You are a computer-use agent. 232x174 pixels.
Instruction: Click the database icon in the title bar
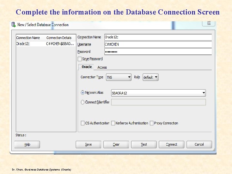click(x=14, y=24)
